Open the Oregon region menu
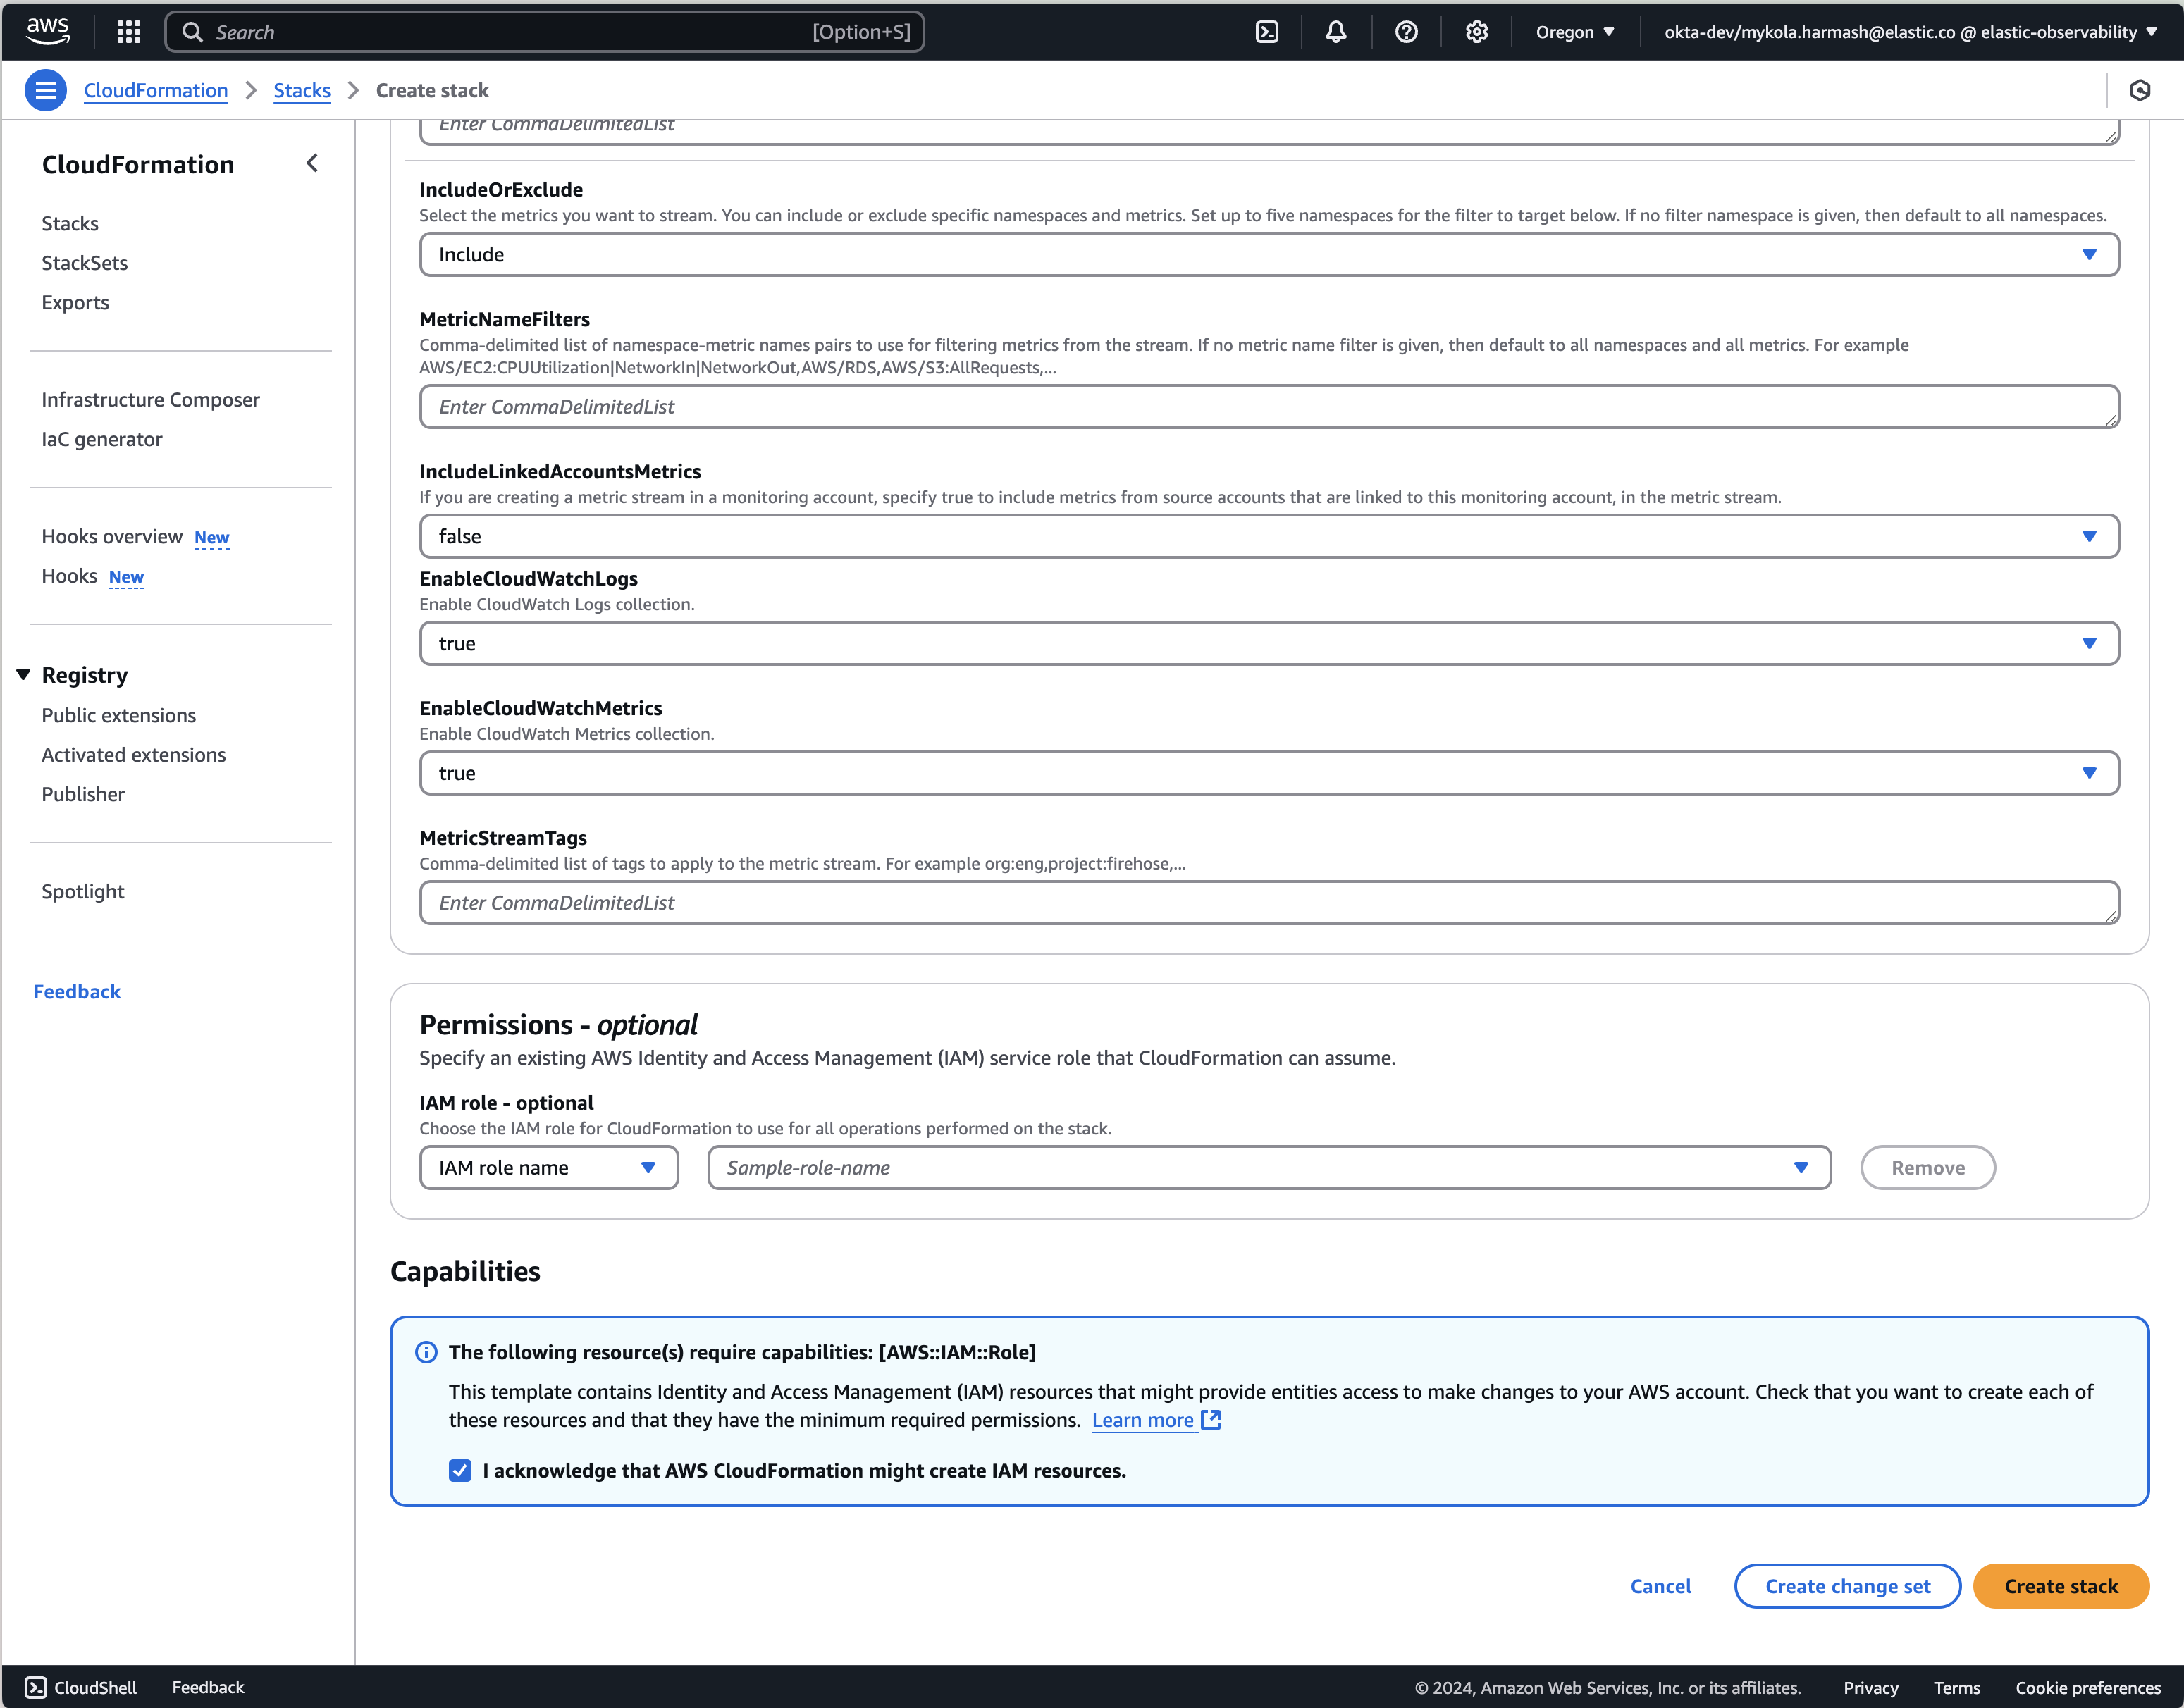 (x=1574, y=32)
